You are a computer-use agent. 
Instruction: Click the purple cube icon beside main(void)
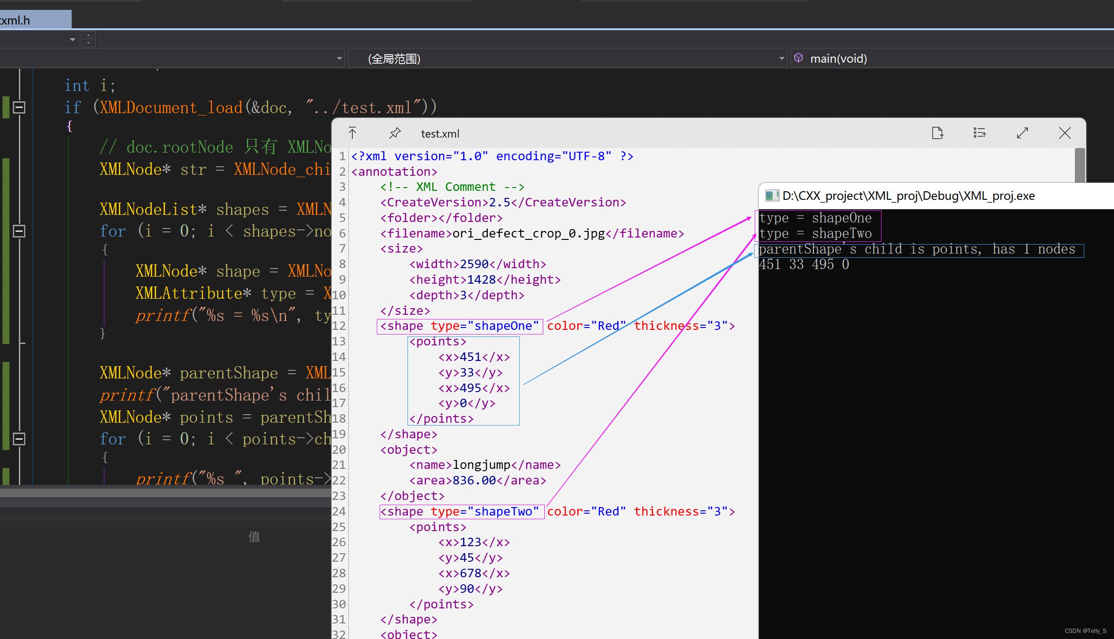coord(798,58)
